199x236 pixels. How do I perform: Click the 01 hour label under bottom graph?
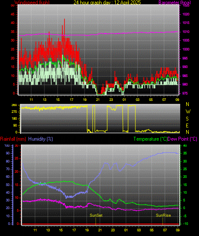pyautogui.click(x=126, y=230)
